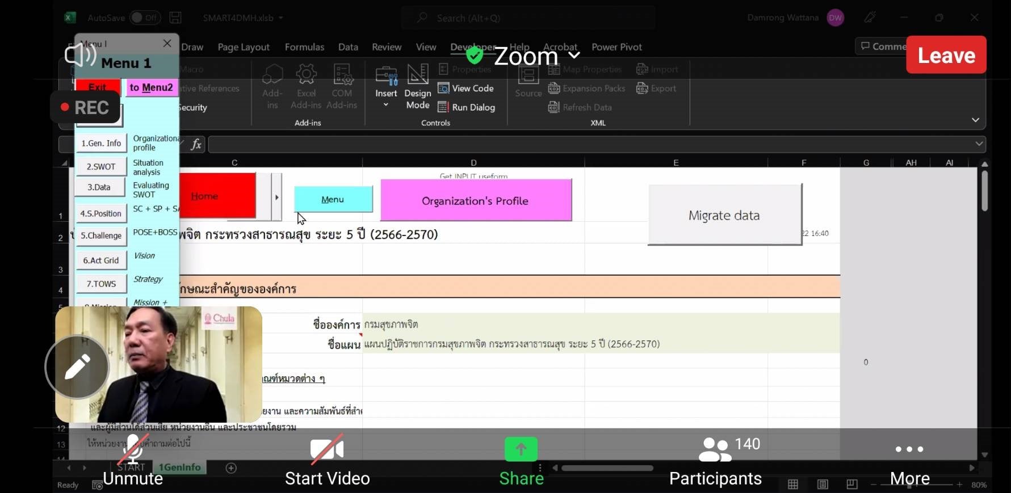
Task: Open the Review ribbon tab
Action: click(387, 47)
